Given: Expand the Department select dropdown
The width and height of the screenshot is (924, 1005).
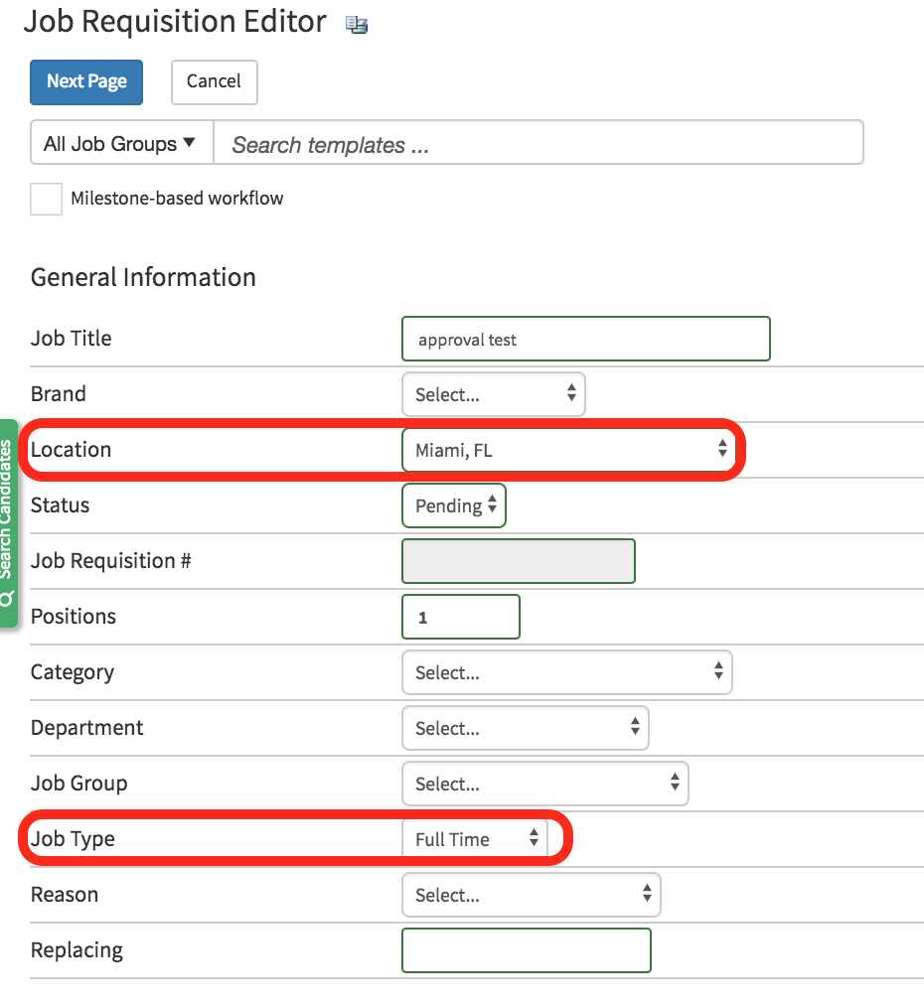Looking at the screenshot, I should coord(525,728).
